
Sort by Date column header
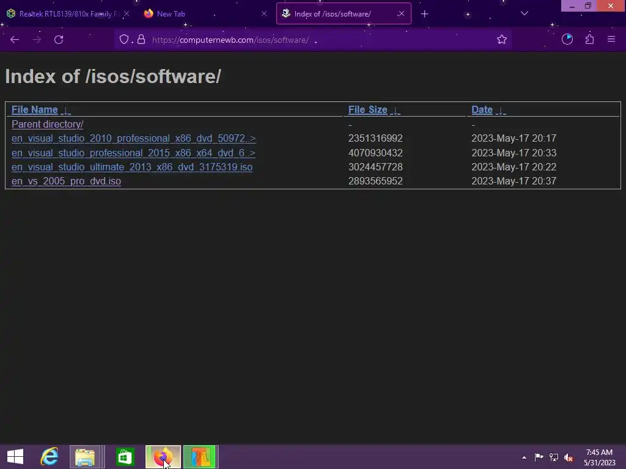(x=482, y=110)
